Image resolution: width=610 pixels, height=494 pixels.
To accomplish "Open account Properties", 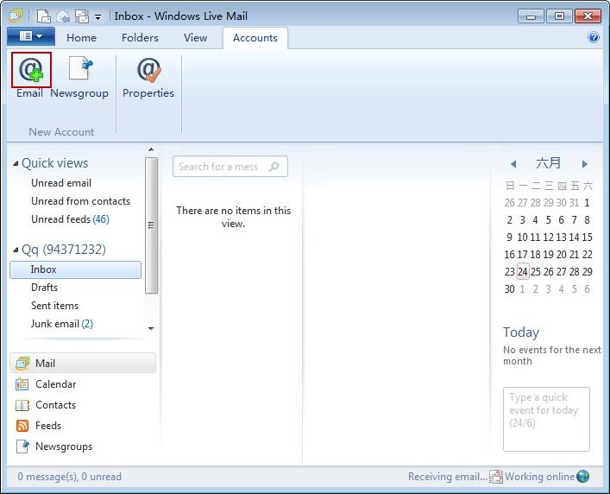I will click(148, 77).
